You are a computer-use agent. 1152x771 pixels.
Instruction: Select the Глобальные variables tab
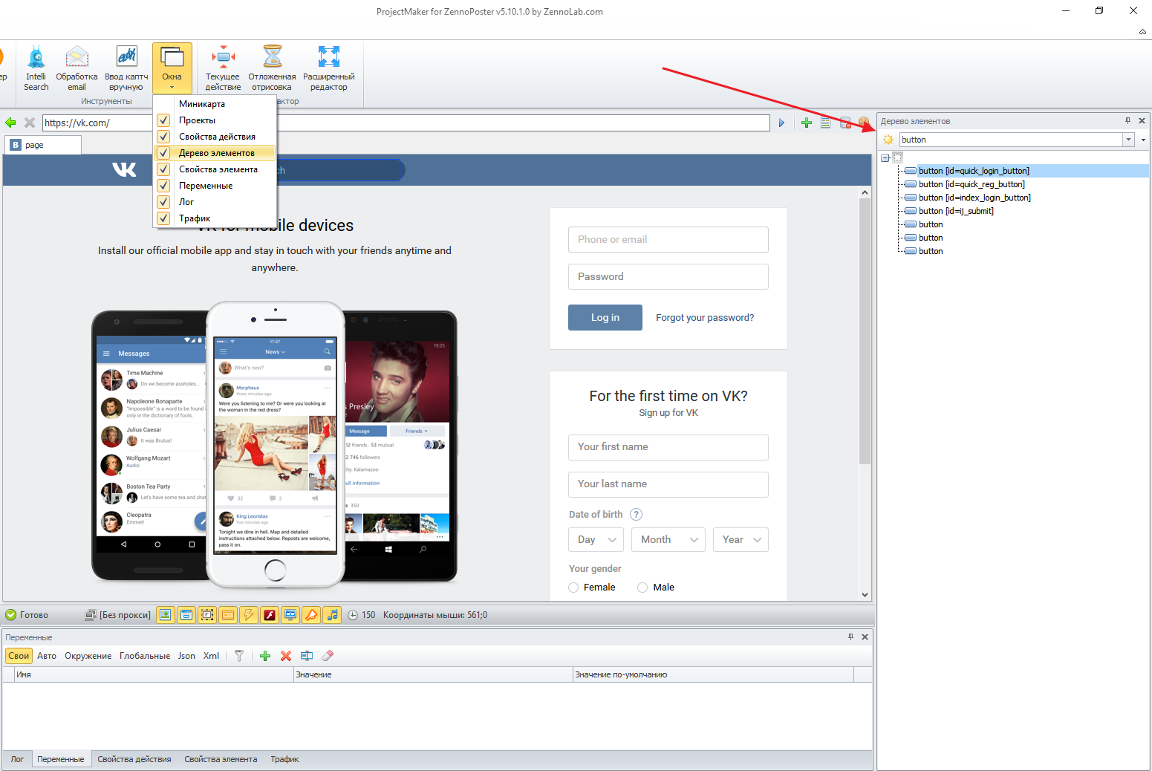[145, 656]
